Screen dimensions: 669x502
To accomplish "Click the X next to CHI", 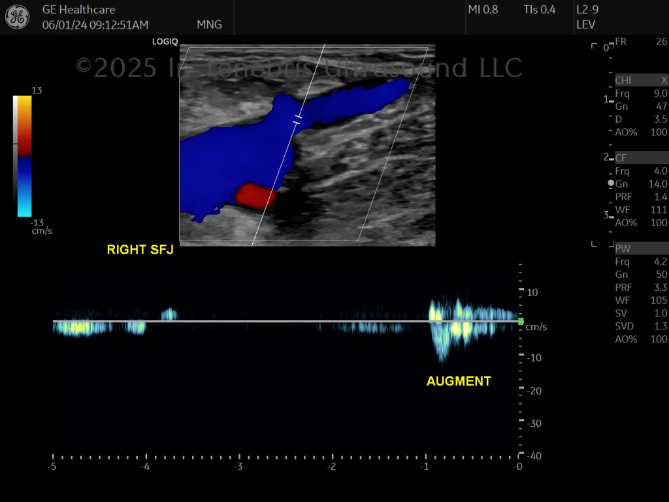I will click(x=664, y=80).
